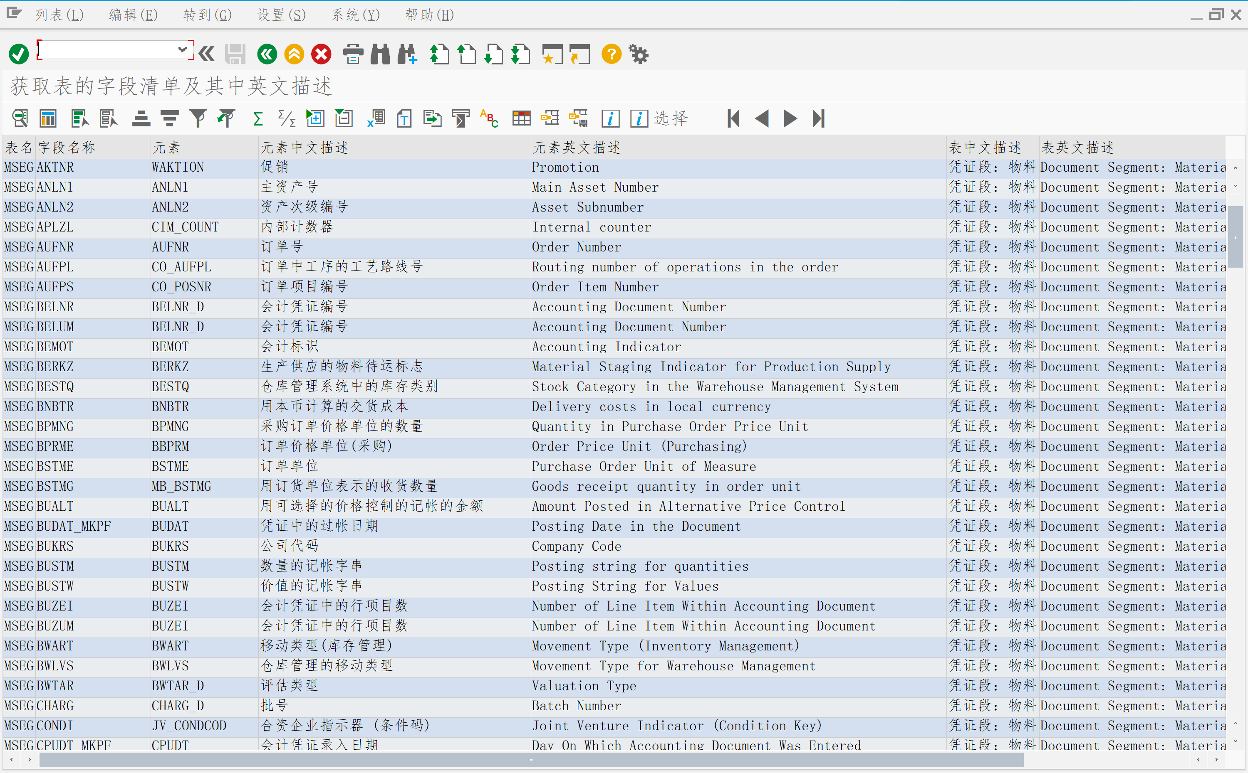This screenshot has height=773, width=1248.
Task: Collapse the command field via red back arrows
Action: [x=206, y=54]
